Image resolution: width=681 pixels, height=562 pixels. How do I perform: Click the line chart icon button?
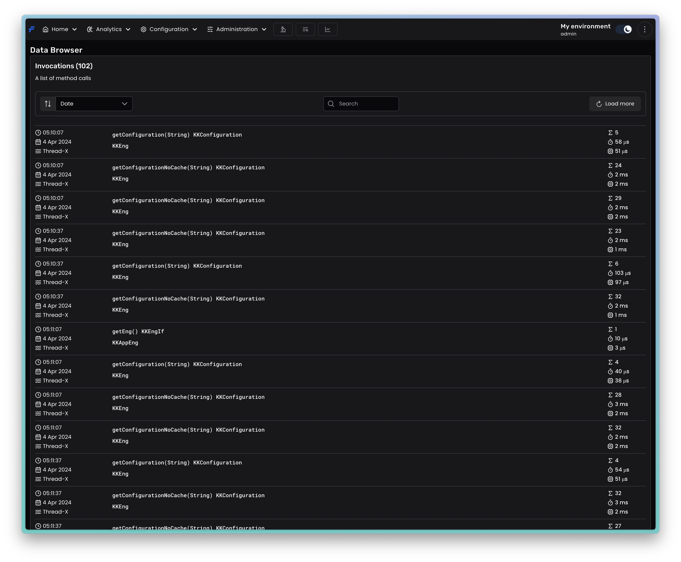coord(327,30)
